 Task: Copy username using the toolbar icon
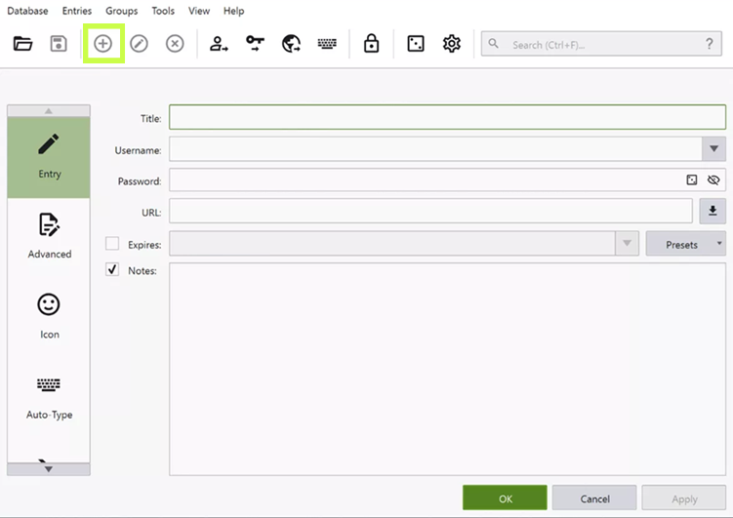pos(219,44)
